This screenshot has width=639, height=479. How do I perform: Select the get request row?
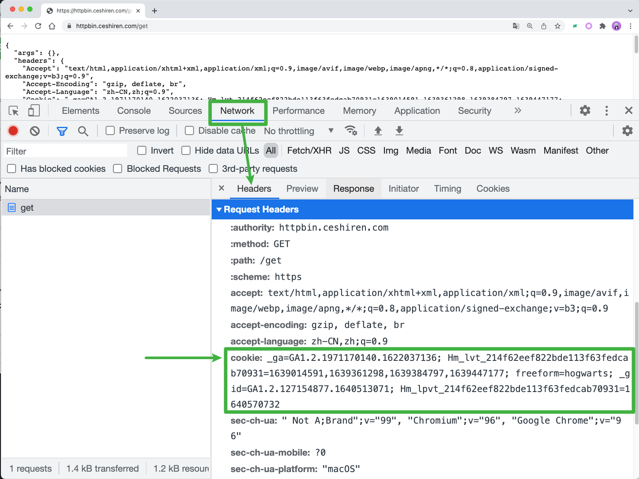pyautogui.click(x=27, y=208)
